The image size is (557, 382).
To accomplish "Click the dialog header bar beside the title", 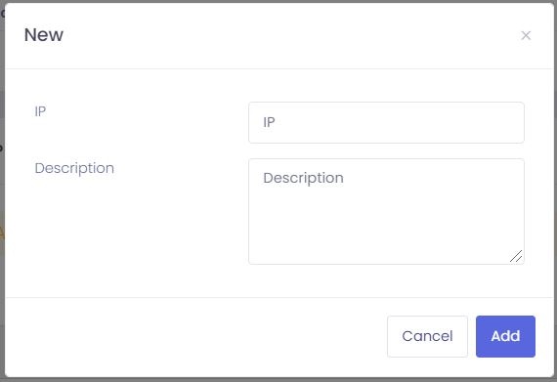I will 284,35.
